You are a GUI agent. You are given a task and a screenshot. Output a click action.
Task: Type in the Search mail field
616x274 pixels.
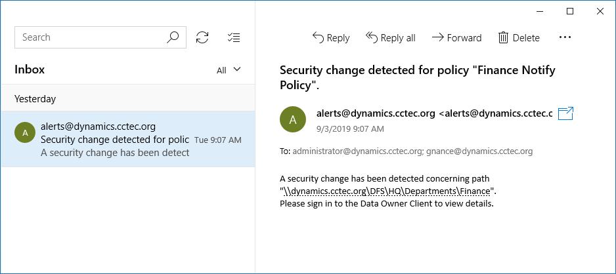click(x=92, y=37)
